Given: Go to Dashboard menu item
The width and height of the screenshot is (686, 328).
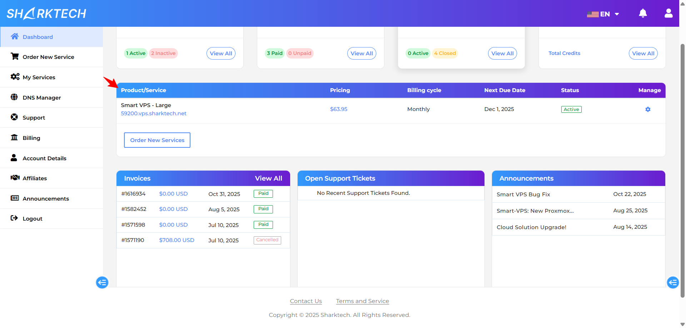Looking at the screenshot, I should pos(51,37).
